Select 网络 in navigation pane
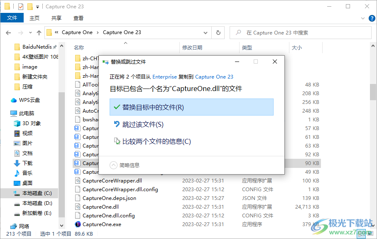Image resolution: width=377 pixels, height=239 pixels. (x=24, y=226)
